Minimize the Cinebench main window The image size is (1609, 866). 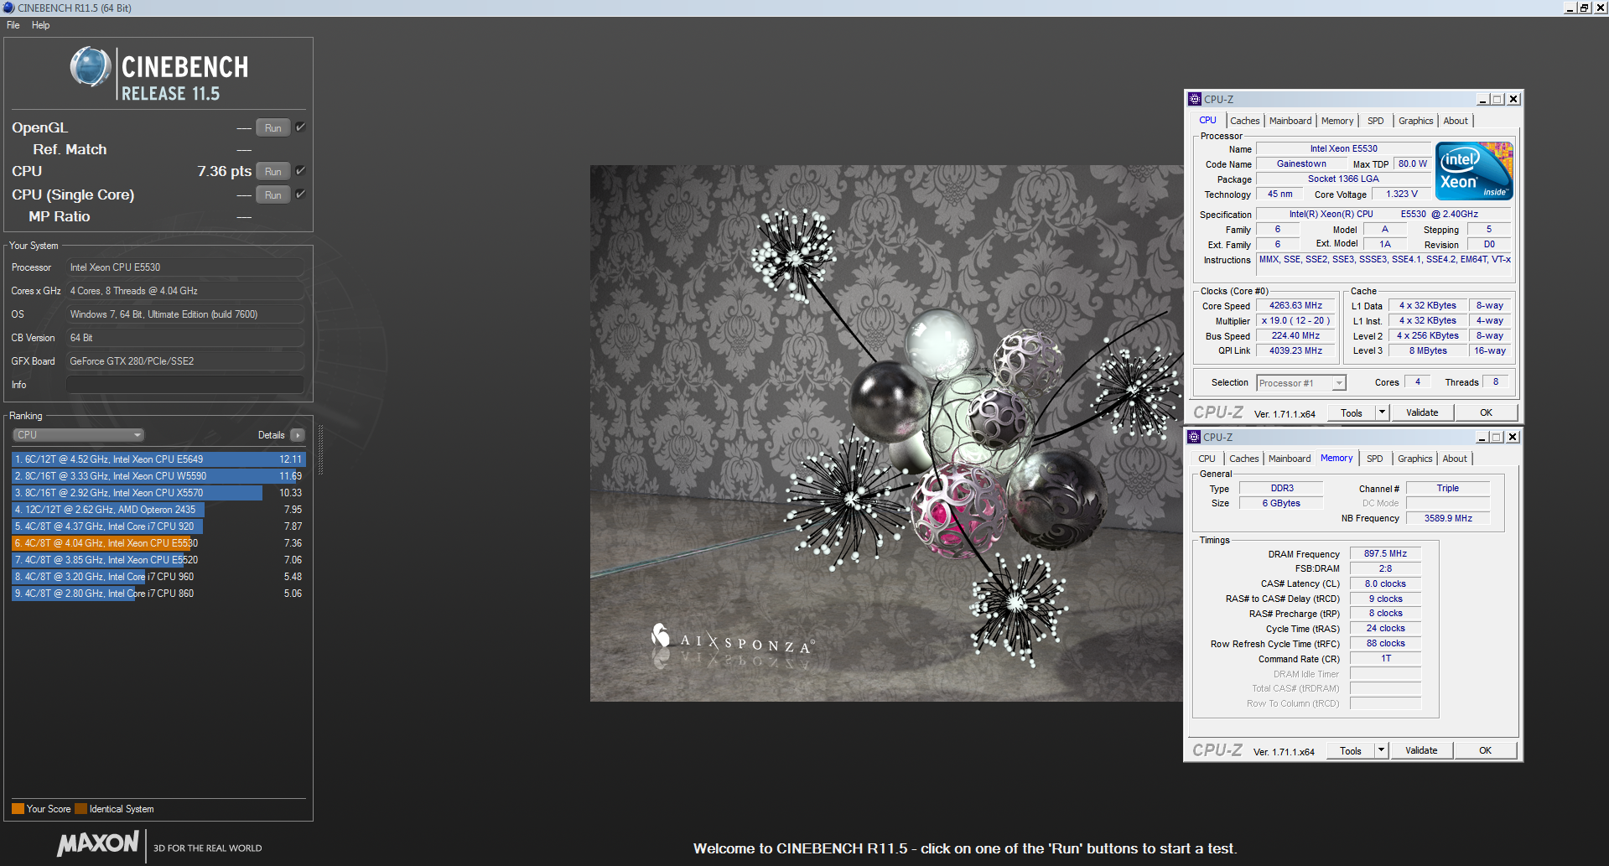pyautogui.click(x=1570, y=8)
